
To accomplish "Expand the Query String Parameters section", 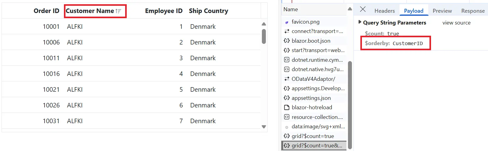I will click(x=360, y=22).
